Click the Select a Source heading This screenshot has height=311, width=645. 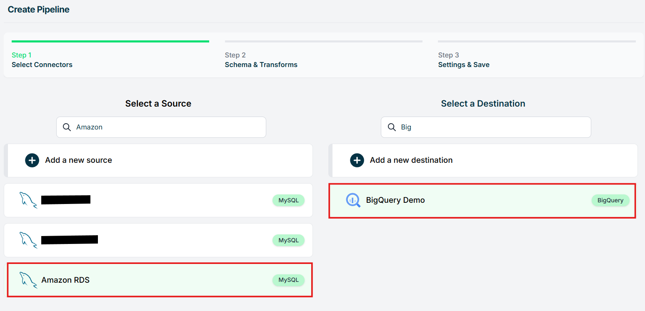[x=158, y=104]
